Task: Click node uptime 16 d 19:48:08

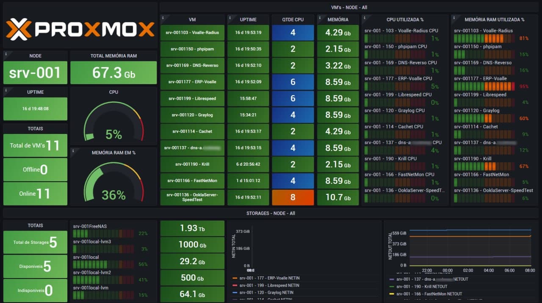Action: (x=36, y=109)
